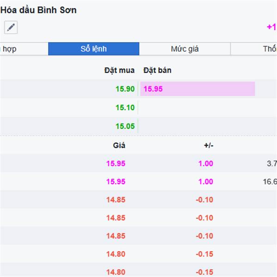
Task: Click the Hóa dầu Bình Sơn title
Action: (39, 10)
